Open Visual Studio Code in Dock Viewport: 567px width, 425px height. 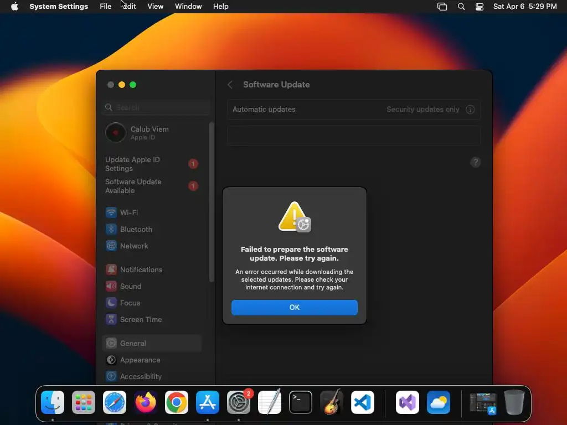coord(362,402)
